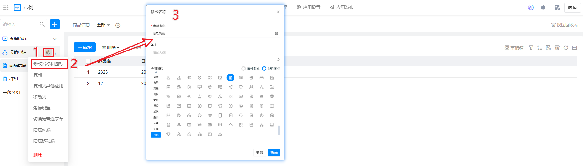Choose 修改名称和图标 from context menu

coord(49,64)
